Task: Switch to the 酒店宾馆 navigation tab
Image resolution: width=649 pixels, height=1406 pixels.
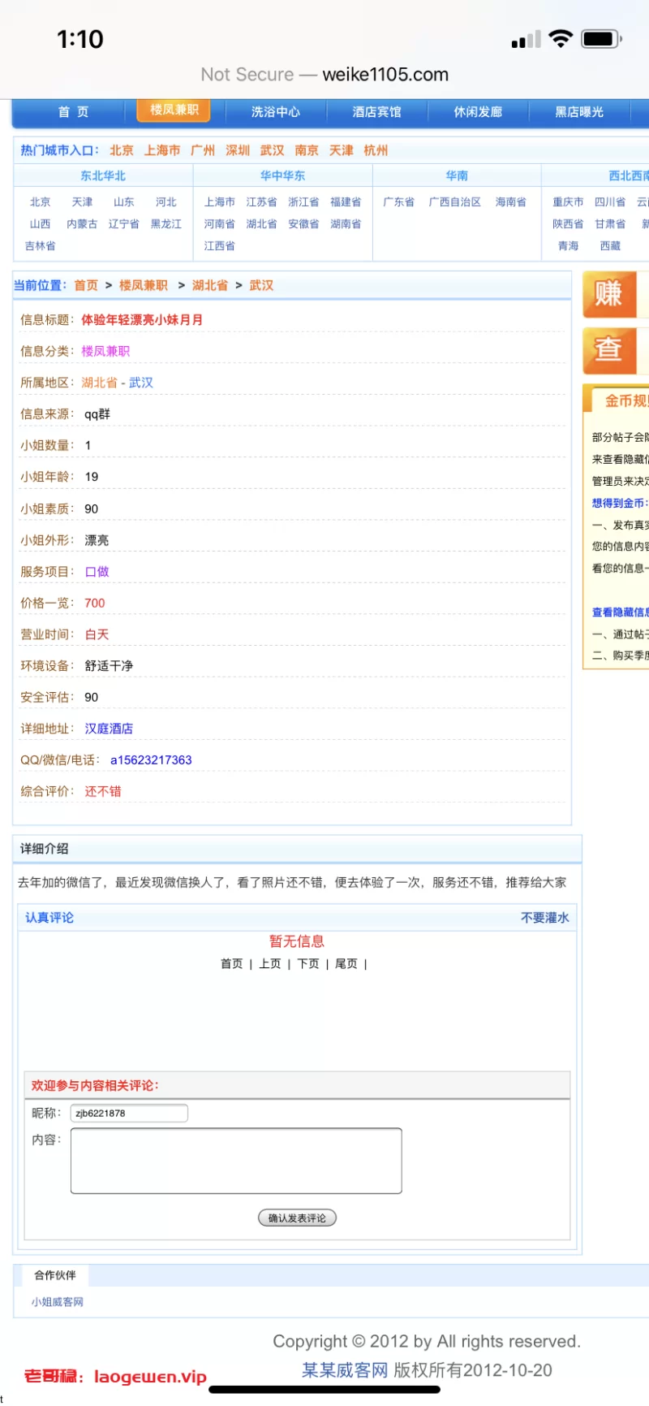Action: pos(376,112)
